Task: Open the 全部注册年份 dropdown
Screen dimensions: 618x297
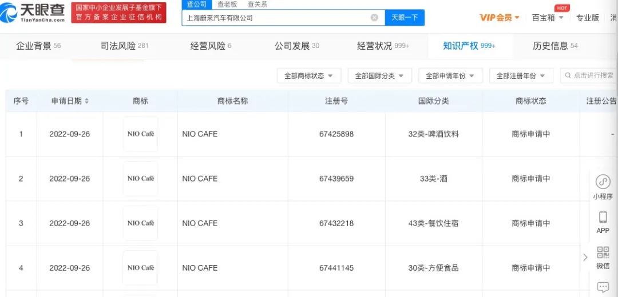Action: [521, 76]
